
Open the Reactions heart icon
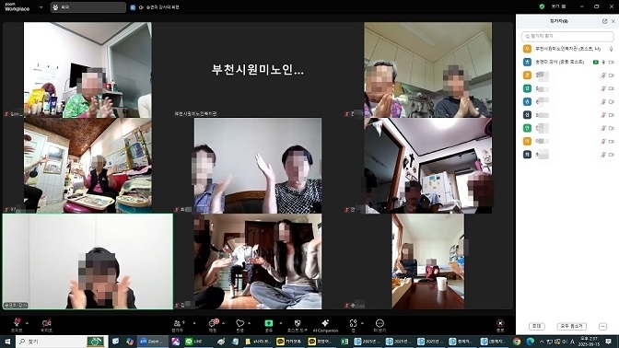click(239, 325)
